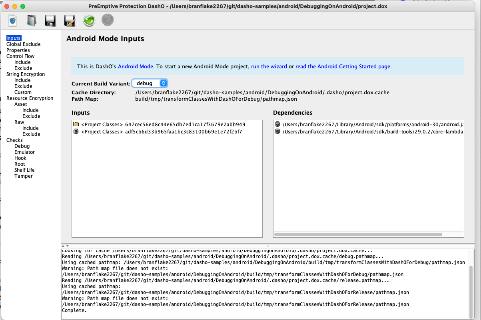
Task: Click the Path Map pathmap.json value
Action: (216, 99)
